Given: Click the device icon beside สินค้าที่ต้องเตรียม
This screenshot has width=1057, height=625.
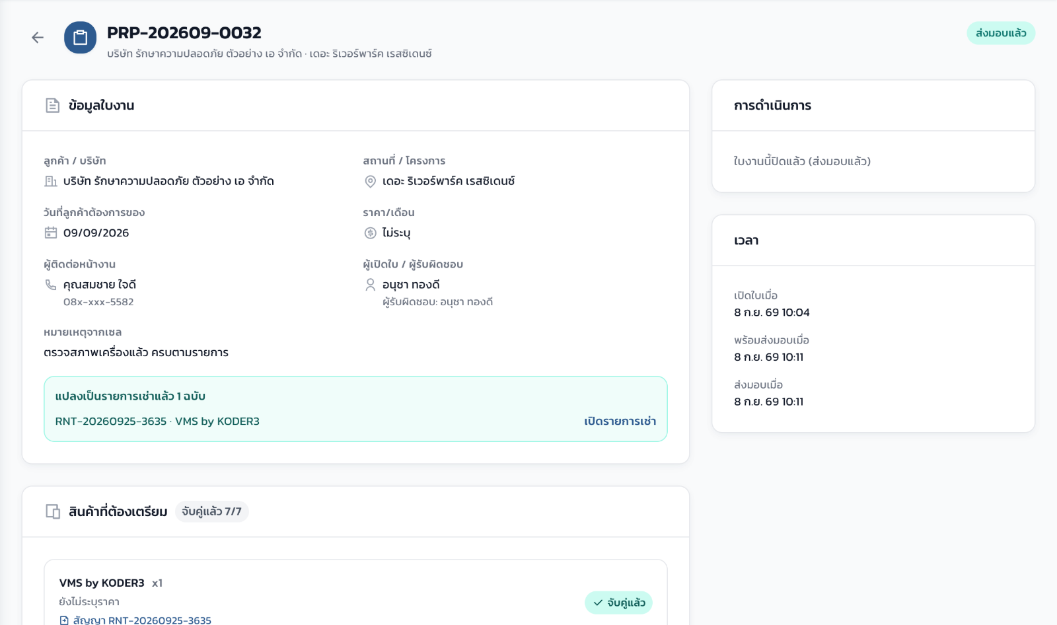Looking at the screenshot, I should (53, 511).
